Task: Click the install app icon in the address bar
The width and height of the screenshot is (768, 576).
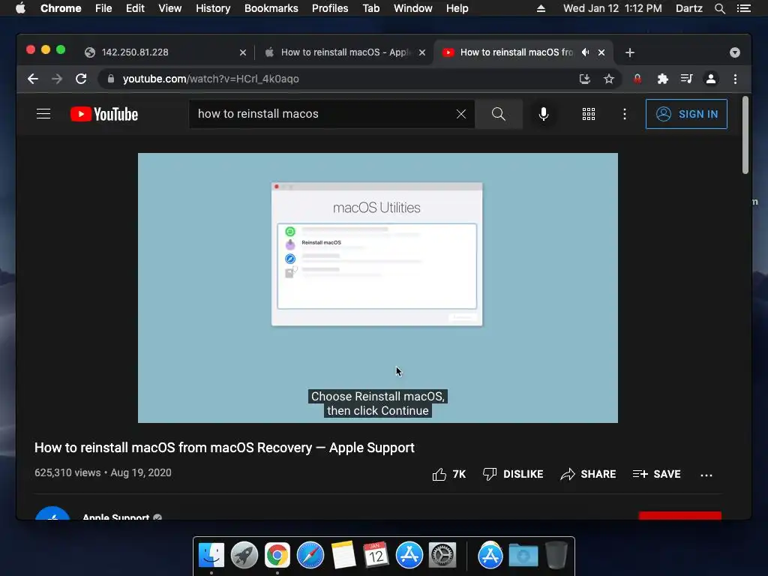Action: (585, 79)
